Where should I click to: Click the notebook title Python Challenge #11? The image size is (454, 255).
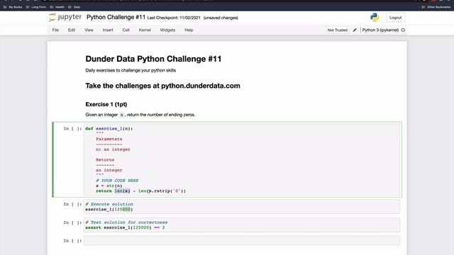[x=116, y=17]
